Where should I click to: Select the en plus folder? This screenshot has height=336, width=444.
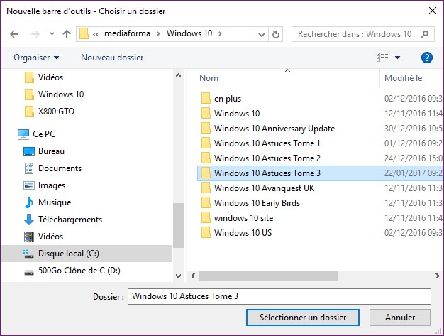pyautogui.click(x=228, y=99)
